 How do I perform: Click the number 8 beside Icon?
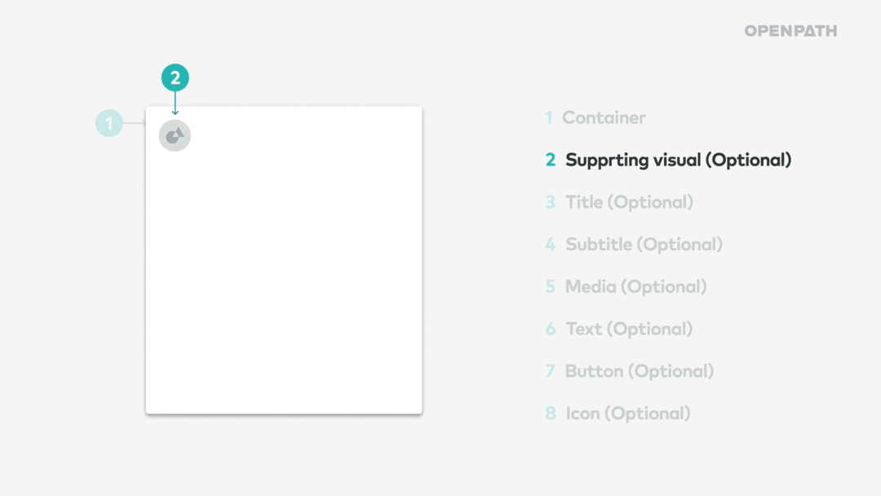(551, 414)
